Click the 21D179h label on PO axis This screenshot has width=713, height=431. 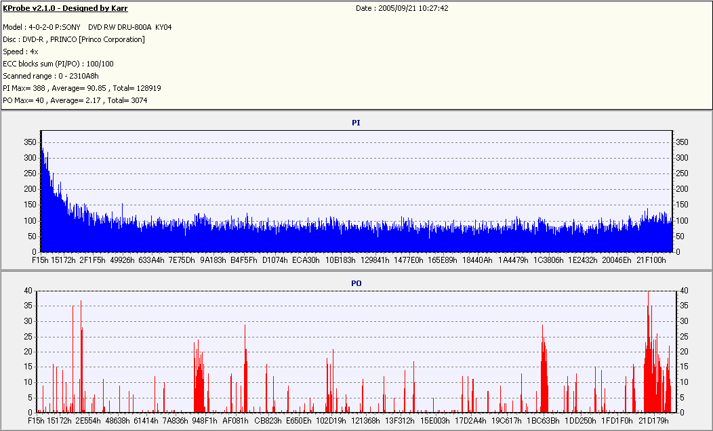pyautogui.click(x=653, y=421)
